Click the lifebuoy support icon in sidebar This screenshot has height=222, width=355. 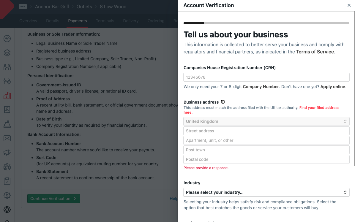pyautogui.click(x=7, y=210)
